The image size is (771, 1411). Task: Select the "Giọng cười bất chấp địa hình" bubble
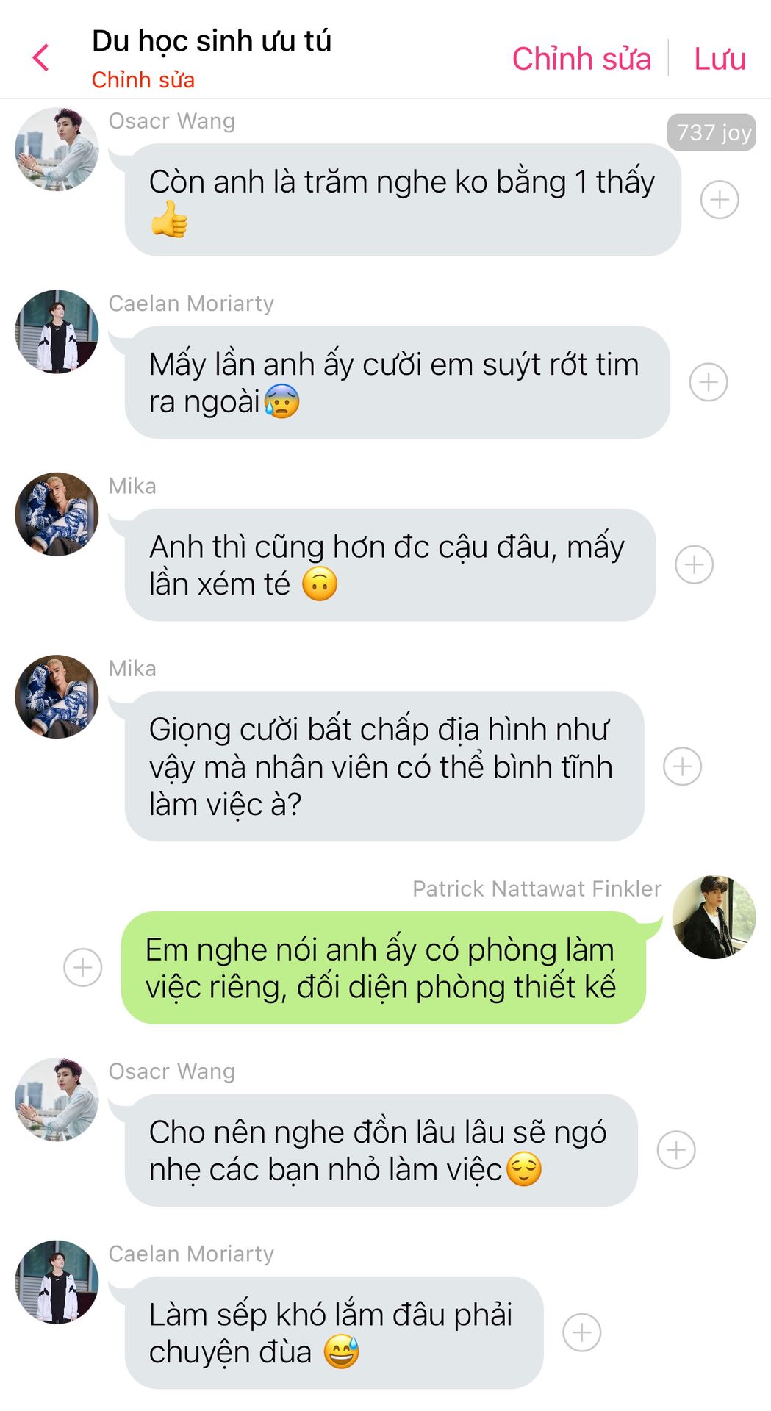[x=384, y=766]
